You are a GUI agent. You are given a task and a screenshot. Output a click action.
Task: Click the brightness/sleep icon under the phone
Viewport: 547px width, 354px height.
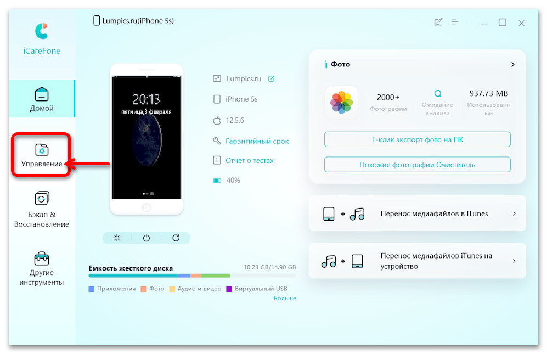pyautogui.click(x=117, y=238)
